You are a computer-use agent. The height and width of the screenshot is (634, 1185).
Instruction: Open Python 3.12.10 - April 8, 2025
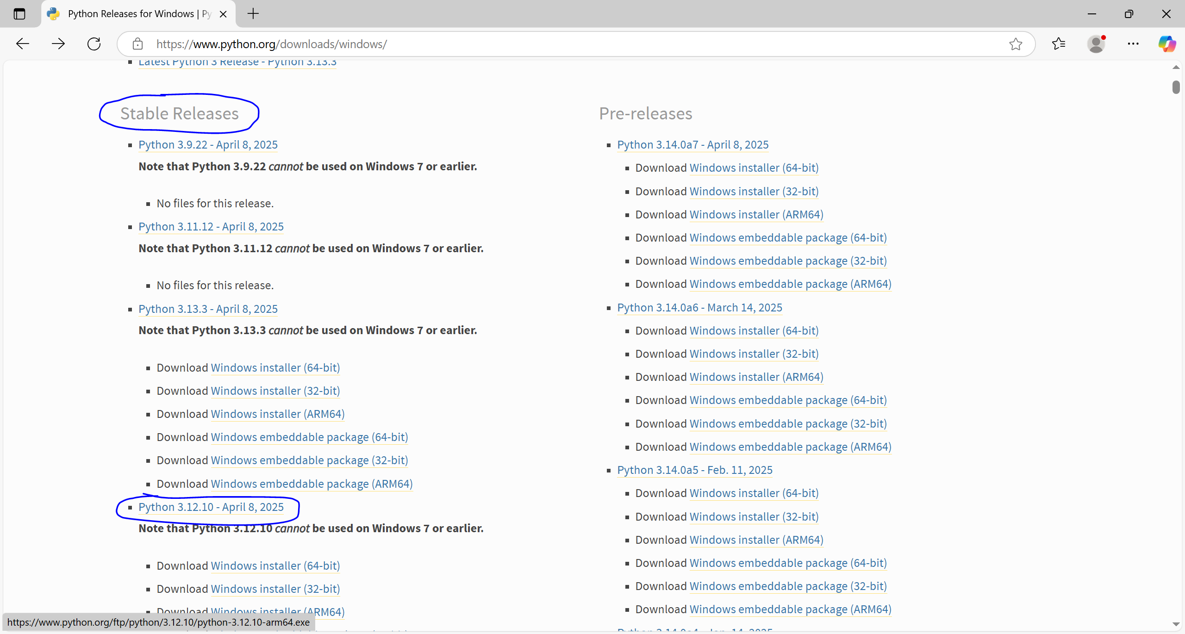tap(211, 507)
